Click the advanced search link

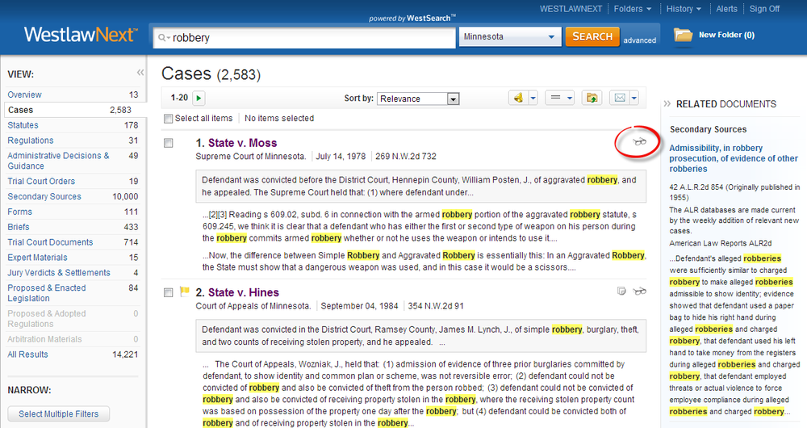coord(640,40)
